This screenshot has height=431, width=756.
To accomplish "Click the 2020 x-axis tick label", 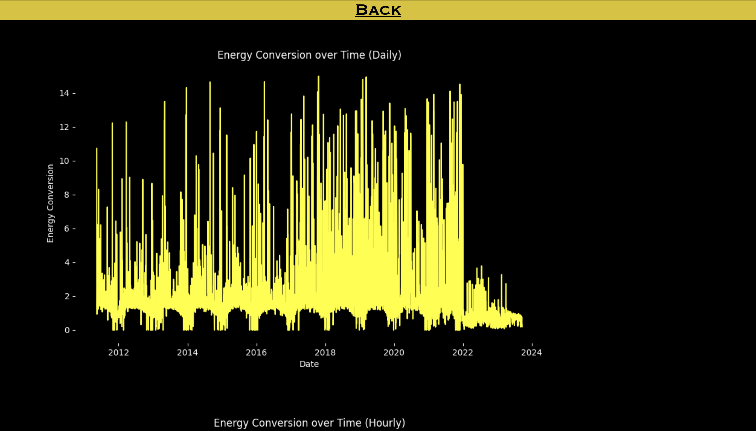I will click(x=394, y=353).
